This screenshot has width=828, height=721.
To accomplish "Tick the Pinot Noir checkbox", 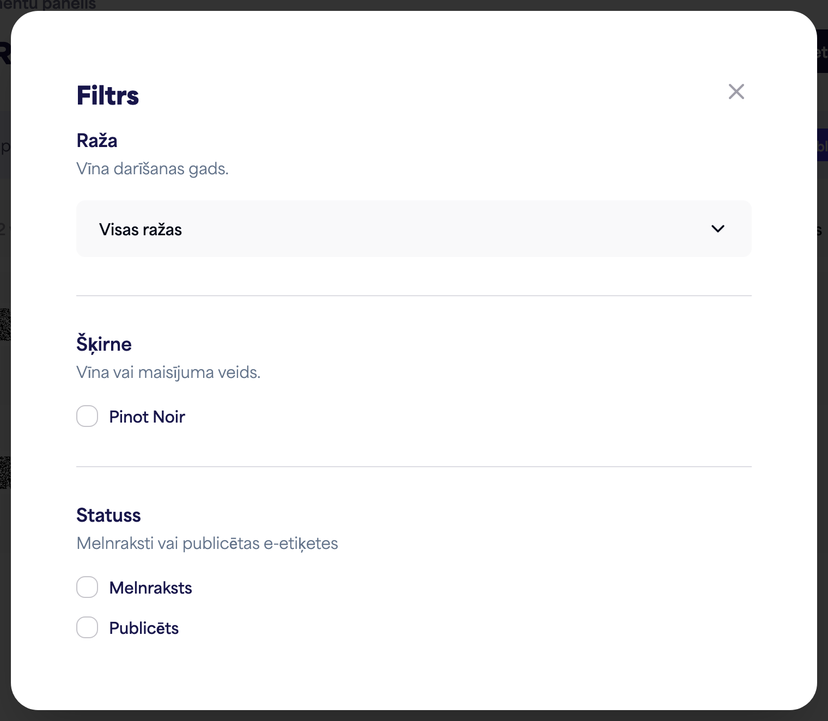I will (x=87, y=416).
